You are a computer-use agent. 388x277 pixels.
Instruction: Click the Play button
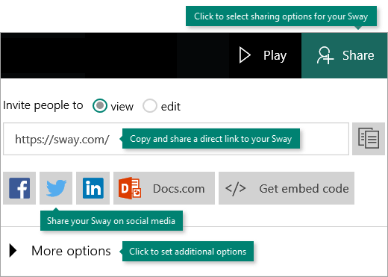(x=263, y=55)
